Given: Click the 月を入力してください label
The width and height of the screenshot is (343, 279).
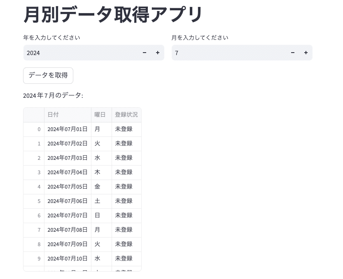Looking at the screenshot, I should pos(200,37).
